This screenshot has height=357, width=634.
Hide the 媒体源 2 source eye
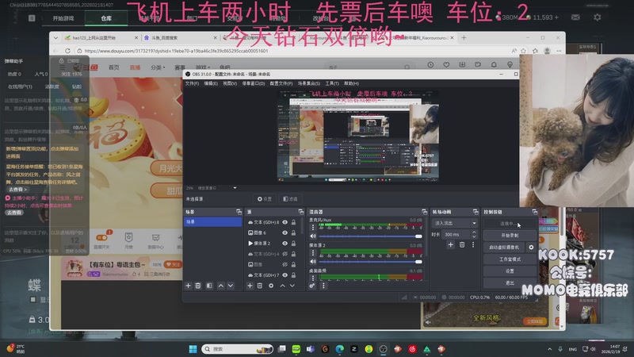pos(285,244)
